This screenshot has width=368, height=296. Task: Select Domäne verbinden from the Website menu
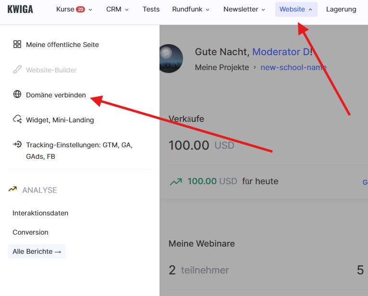56,95
